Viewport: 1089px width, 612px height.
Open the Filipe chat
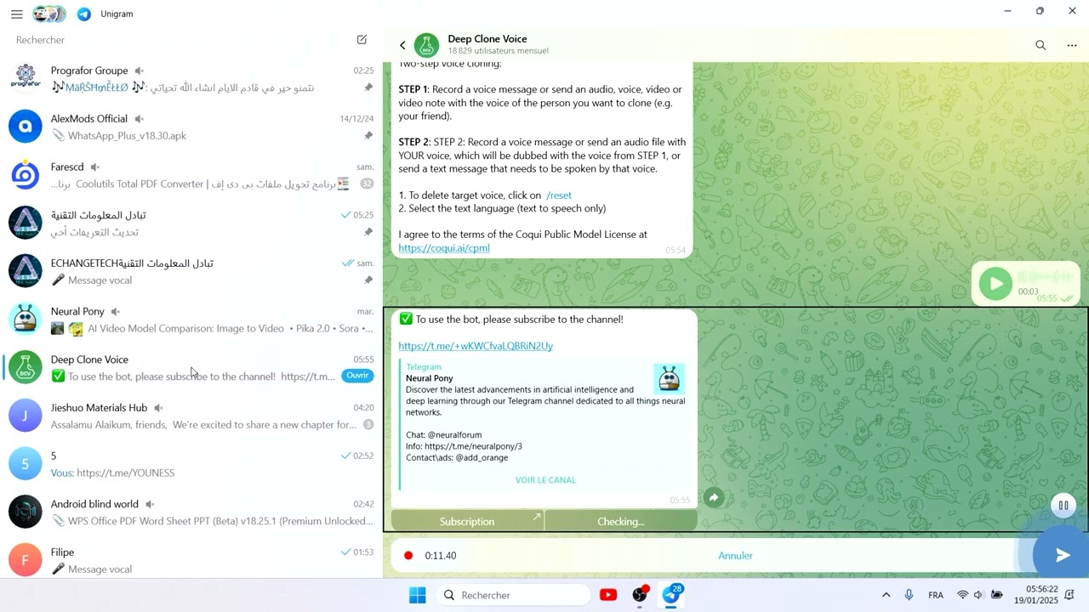click(x=191, y=560)
